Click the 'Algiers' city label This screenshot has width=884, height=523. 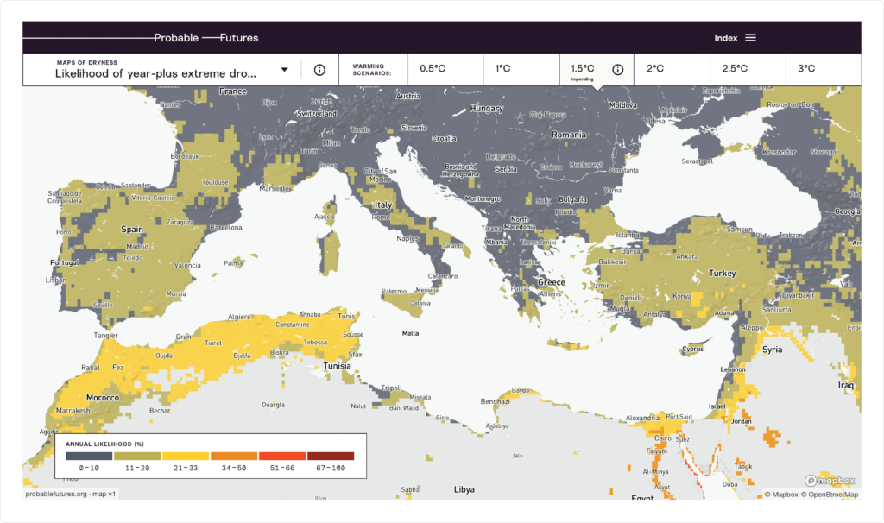[x=240, y=317]
